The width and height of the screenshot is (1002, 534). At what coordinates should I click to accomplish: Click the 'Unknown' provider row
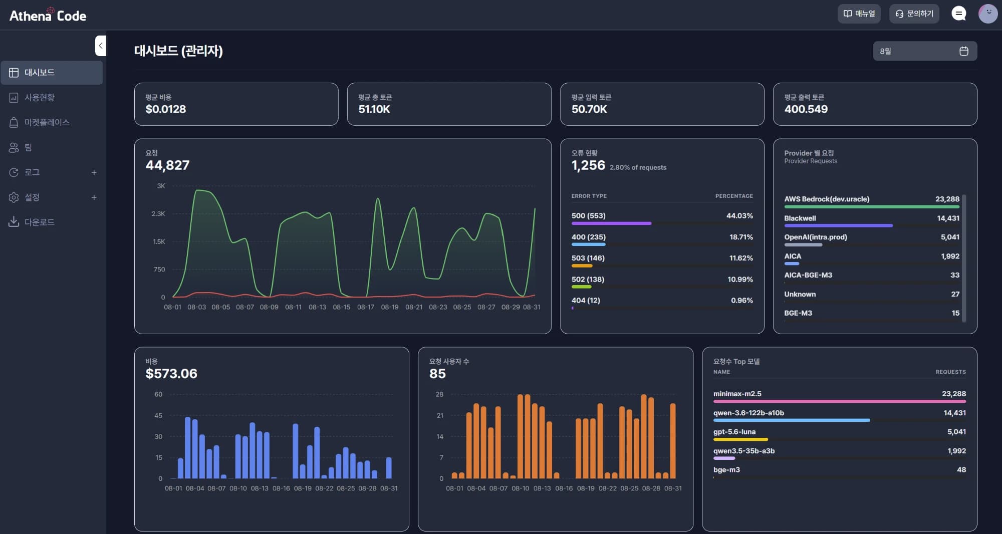pyautogui.click(x=872, y=297)
